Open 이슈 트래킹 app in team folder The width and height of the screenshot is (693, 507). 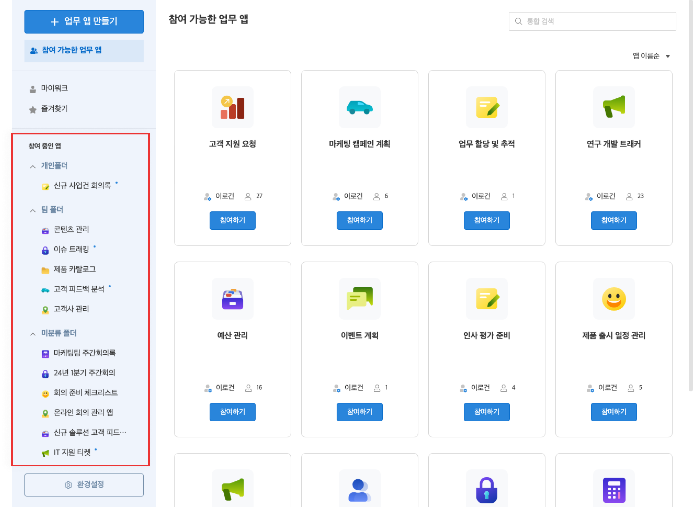tap(71, 250)
